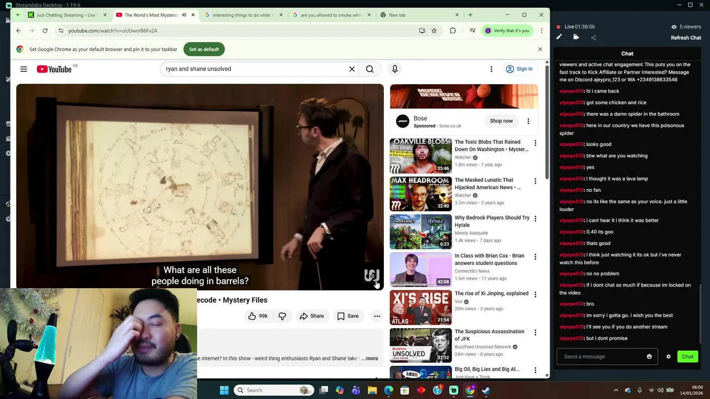This screenshot has height=399, width=710.
Task: Start voice search with the microphone
Action: point(394,69)
